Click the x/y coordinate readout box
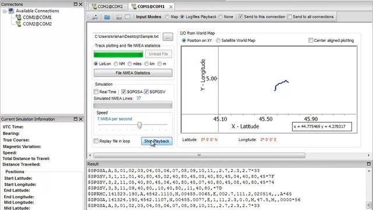The height and width of the screenshot is (210, 373). [x=322, y=127]
